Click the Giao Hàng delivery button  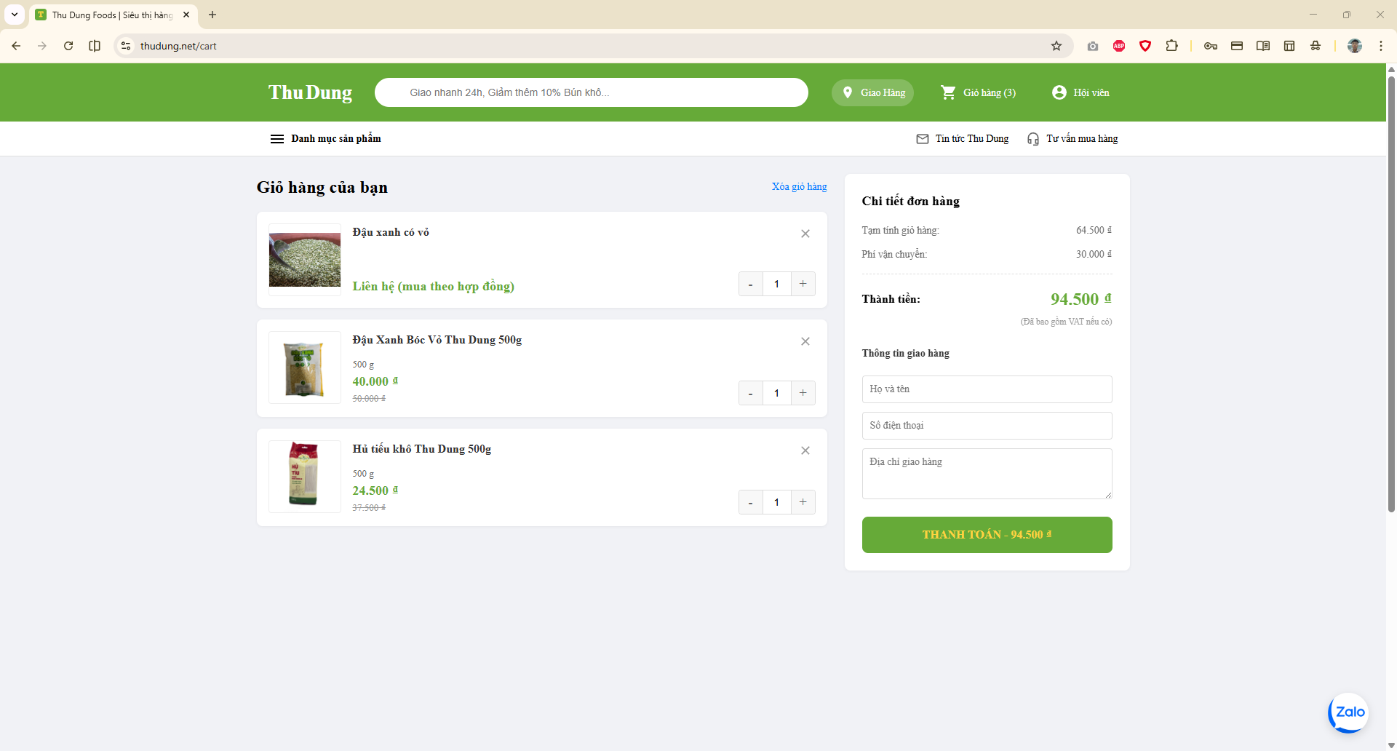(x=872, y=92)
